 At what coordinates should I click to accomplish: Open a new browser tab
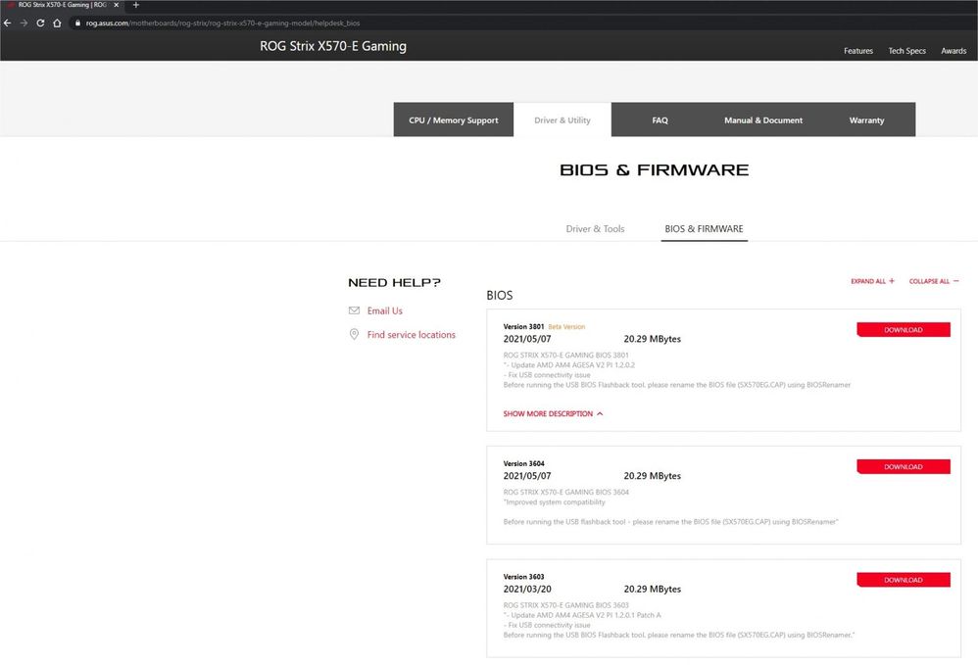pos(136,5)
